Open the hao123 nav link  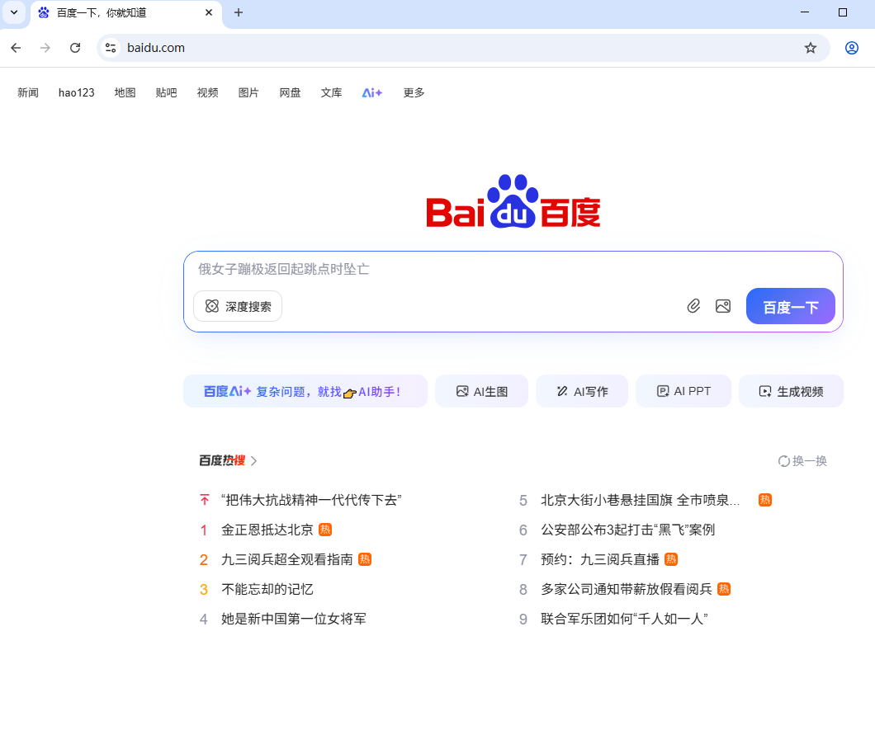coord(77,92)
